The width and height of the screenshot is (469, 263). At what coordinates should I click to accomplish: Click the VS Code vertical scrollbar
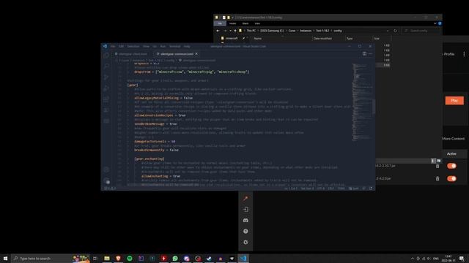374,107
